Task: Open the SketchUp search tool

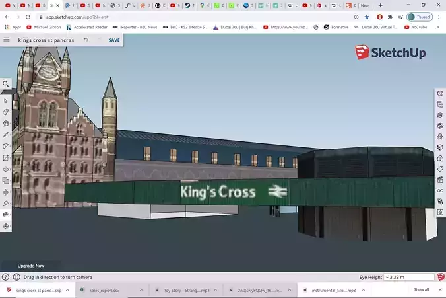Action: click(x=6, y=84)
